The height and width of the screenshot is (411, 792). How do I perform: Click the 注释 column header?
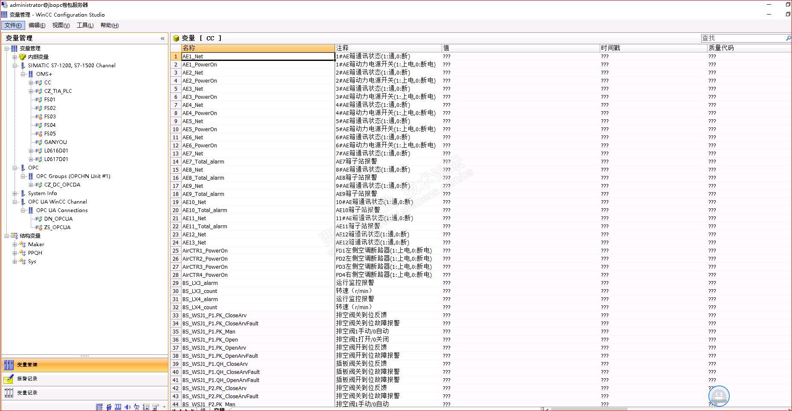pos(388,48)
